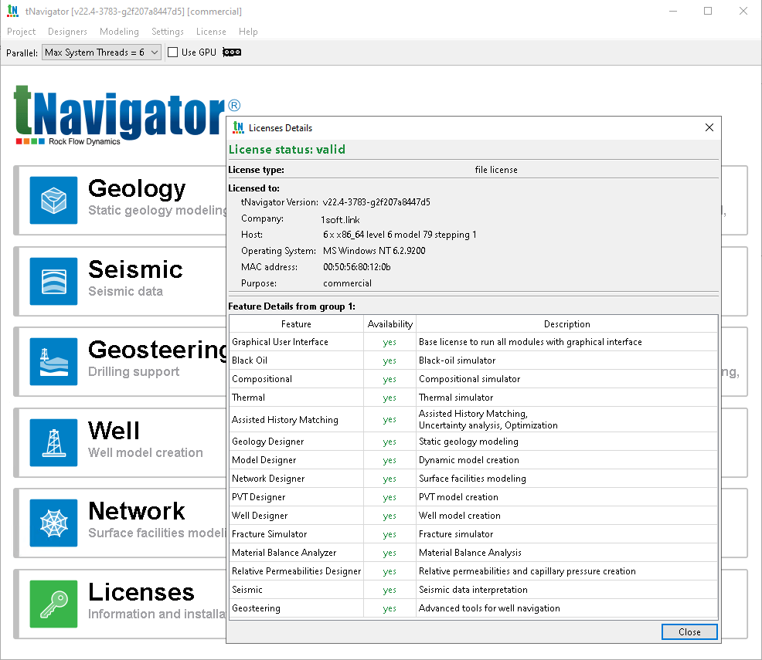Click the Geology title text
Viewport: 762px width, 660px height.
[x=137, y=188]
